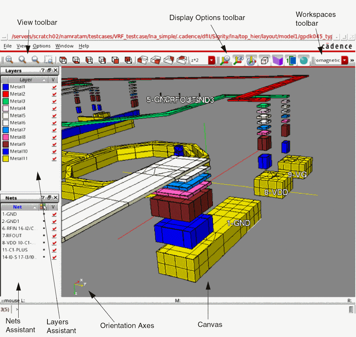The height and width of the screenshot is (337, 356).
Task: Select the 1-GND net row
Action: point(10,214)
